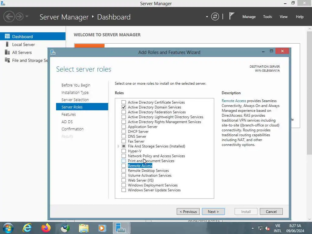Viewport: 312px width, 234px height.
Task: Check Active Directory Federation Services
Action: (124, 112)
